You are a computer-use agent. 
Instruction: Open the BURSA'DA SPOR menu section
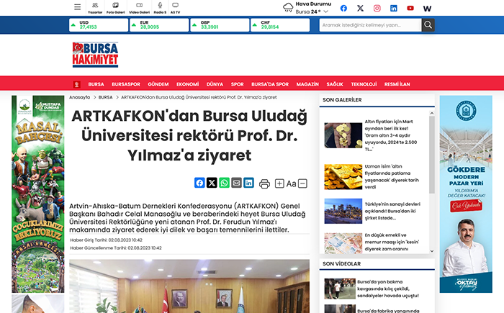tap(270, 84)
